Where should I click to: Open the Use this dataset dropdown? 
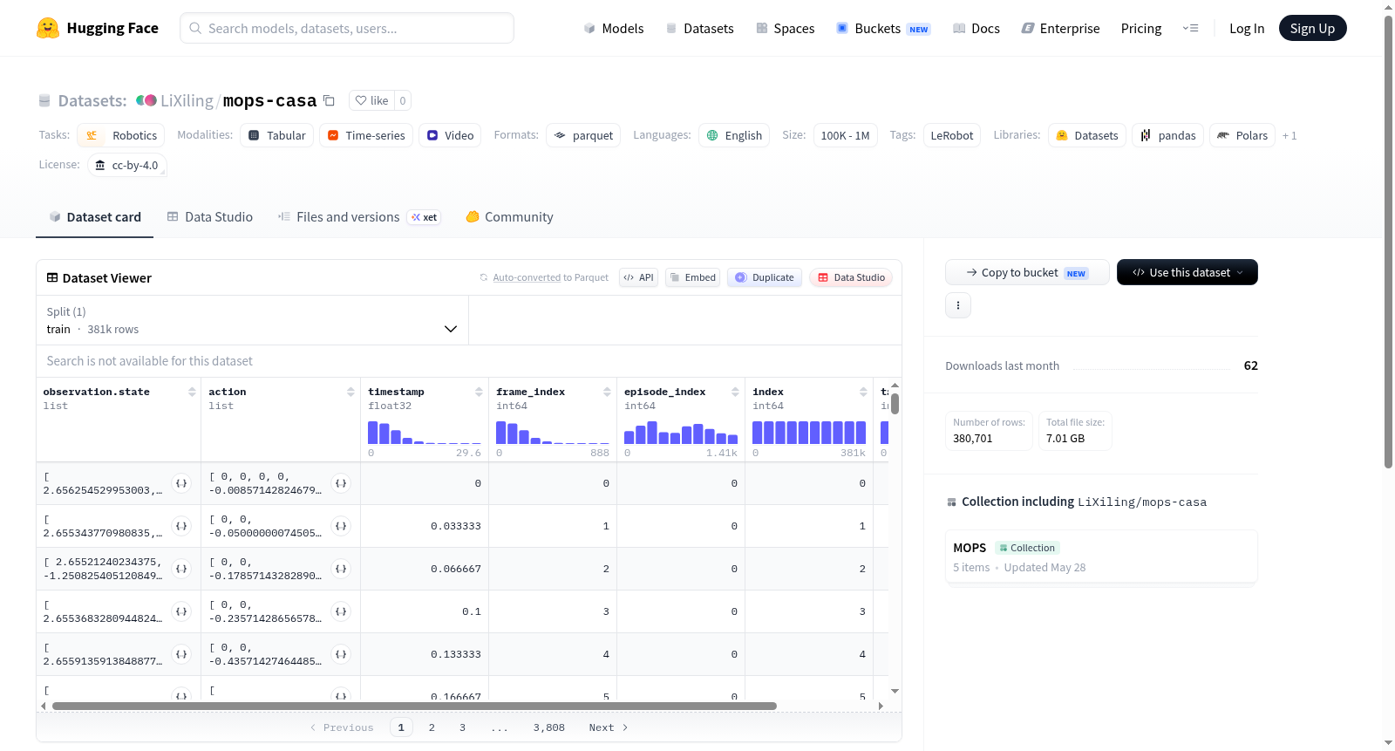pos(1187,272)
